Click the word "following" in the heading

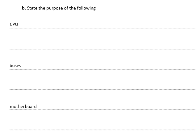[86, 8]
